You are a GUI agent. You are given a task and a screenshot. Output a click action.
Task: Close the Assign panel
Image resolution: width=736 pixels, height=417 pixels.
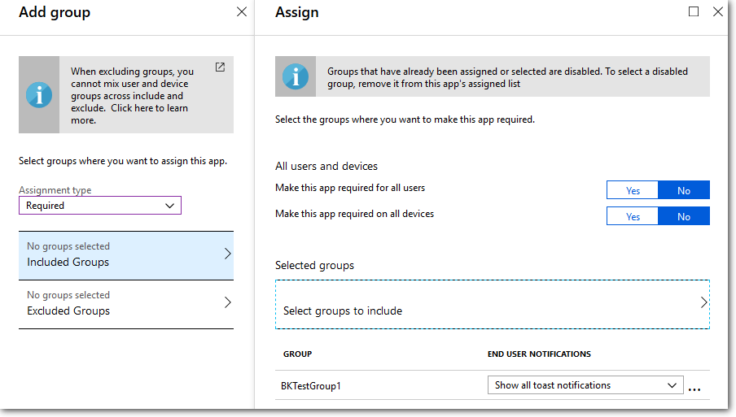pos(717,12)
